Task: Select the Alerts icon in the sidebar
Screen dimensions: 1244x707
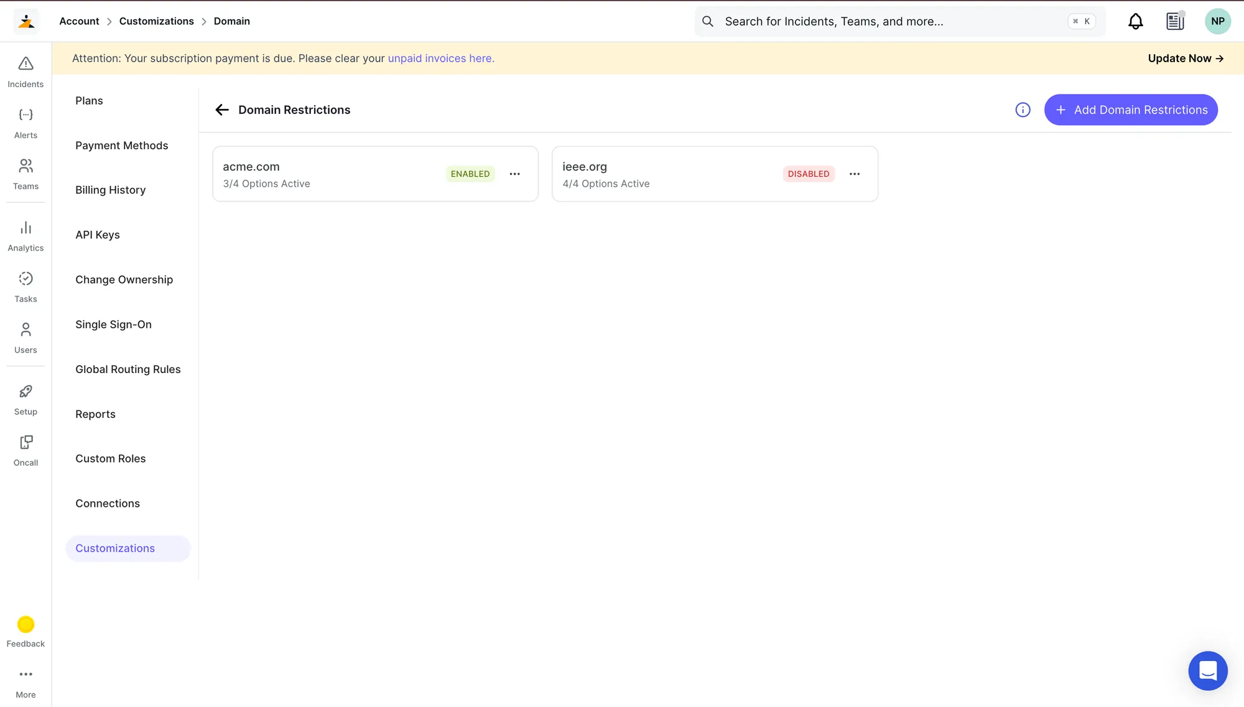Action: click(25, 121)
